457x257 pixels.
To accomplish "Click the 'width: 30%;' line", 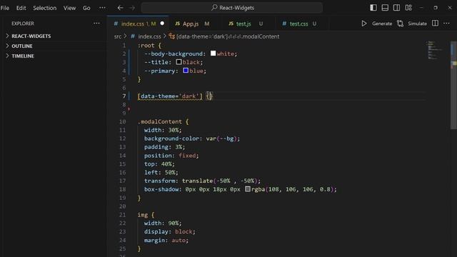I will tap(163, 130).
